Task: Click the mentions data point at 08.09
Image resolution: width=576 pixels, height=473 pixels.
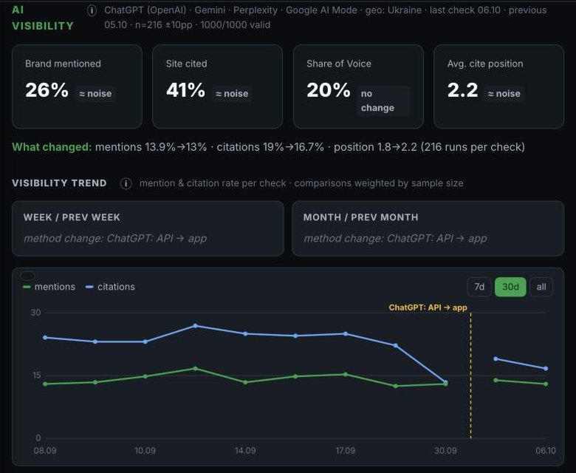Action: 45,384
